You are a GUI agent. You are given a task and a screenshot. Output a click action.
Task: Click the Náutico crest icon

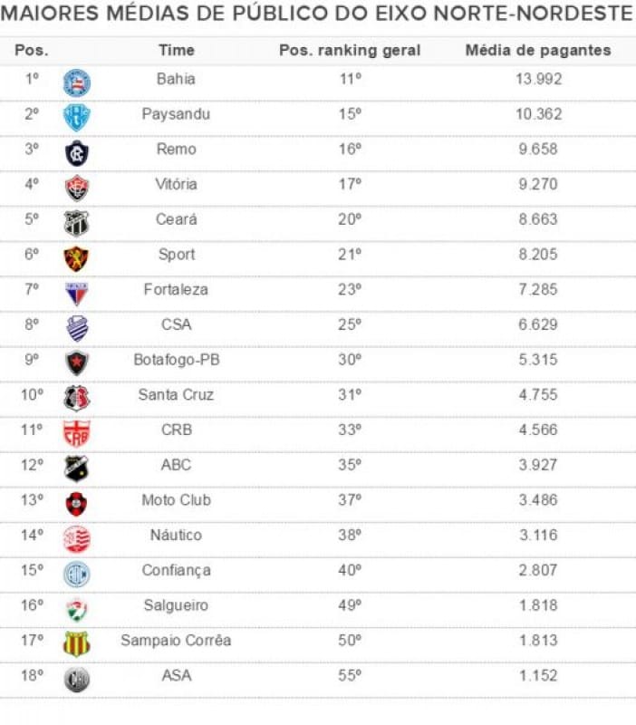76,539
